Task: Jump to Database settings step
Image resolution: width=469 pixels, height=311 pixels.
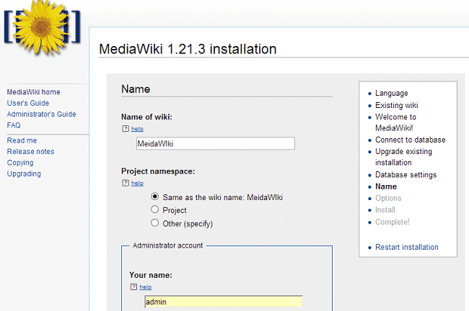Action: click(x=406, y=175)
